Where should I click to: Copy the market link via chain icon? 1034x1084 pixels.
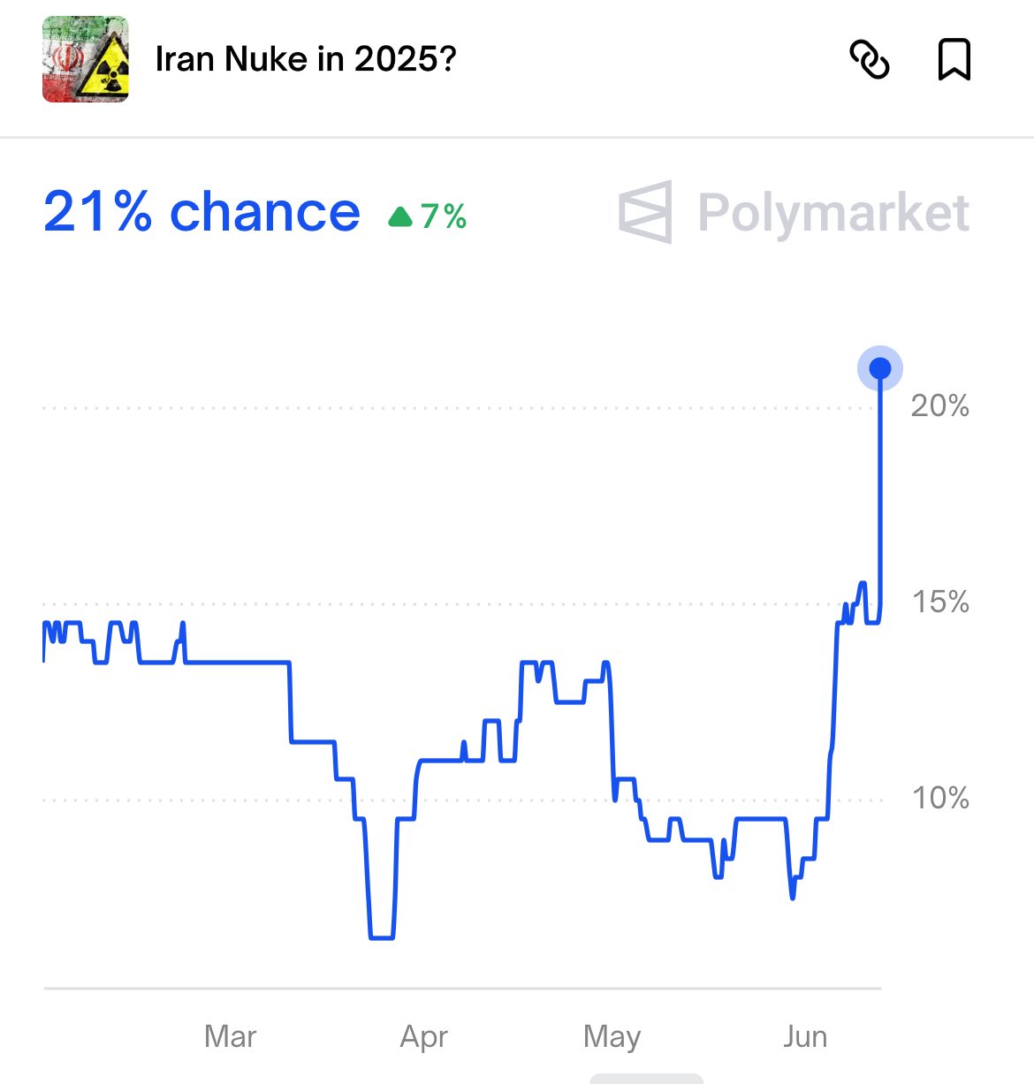click(869, 60)
